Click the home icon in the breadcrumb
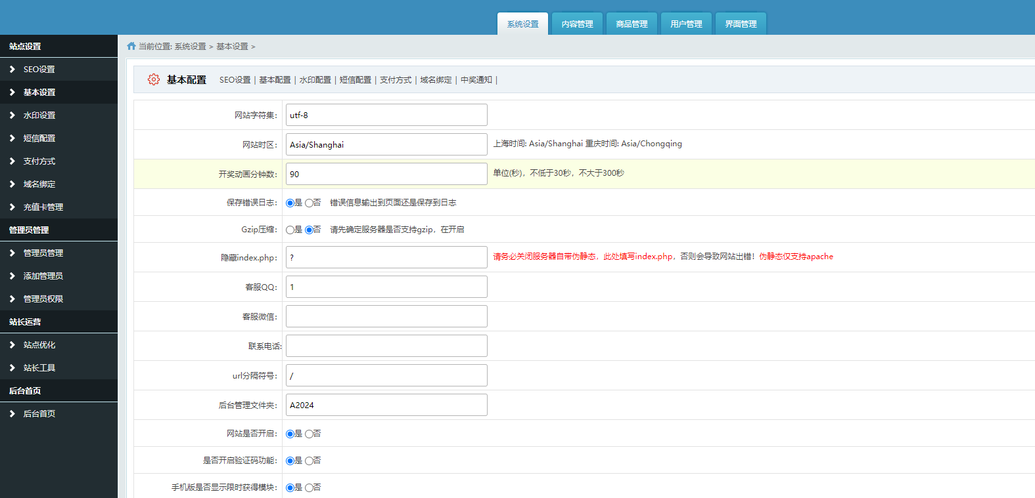1035x498 pixels. [x=131, y=46]
